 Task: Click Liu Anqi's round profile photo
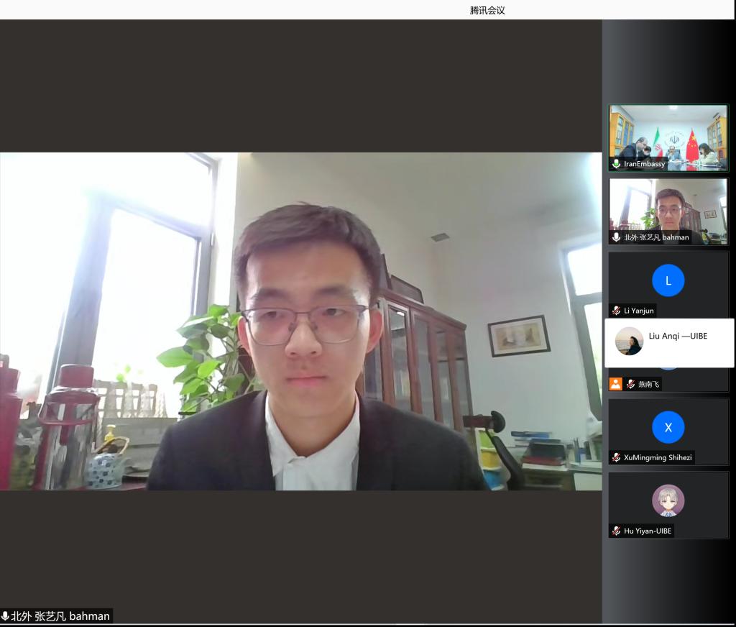click(x=630, y=342)
